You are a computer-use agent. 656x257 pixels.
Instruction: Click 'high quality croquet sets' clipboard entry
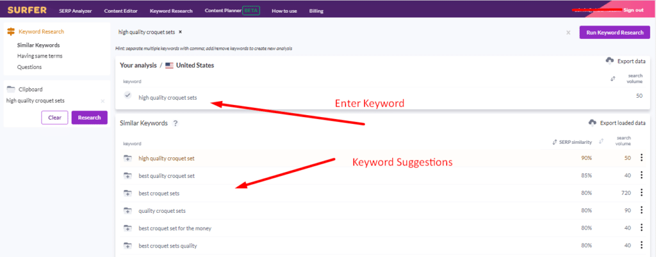click(36, 100)
